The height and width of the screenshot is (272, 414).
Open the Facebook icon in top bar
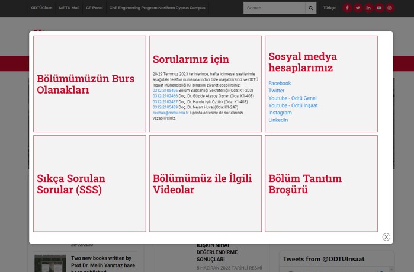(347, 8)
